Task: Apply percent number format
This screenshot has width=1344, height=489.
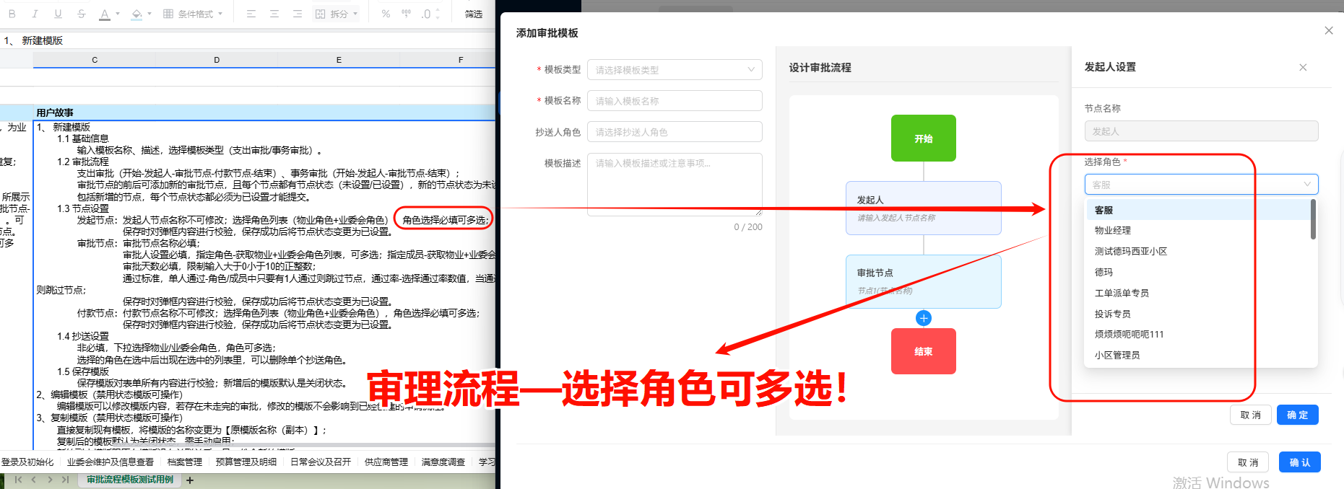Action: click(x=386, y=14)
